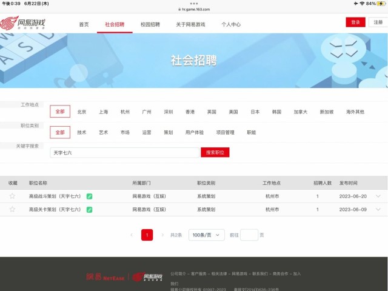Filter job category by 技术
Screen dimensions: 388x291
[82, 132]
